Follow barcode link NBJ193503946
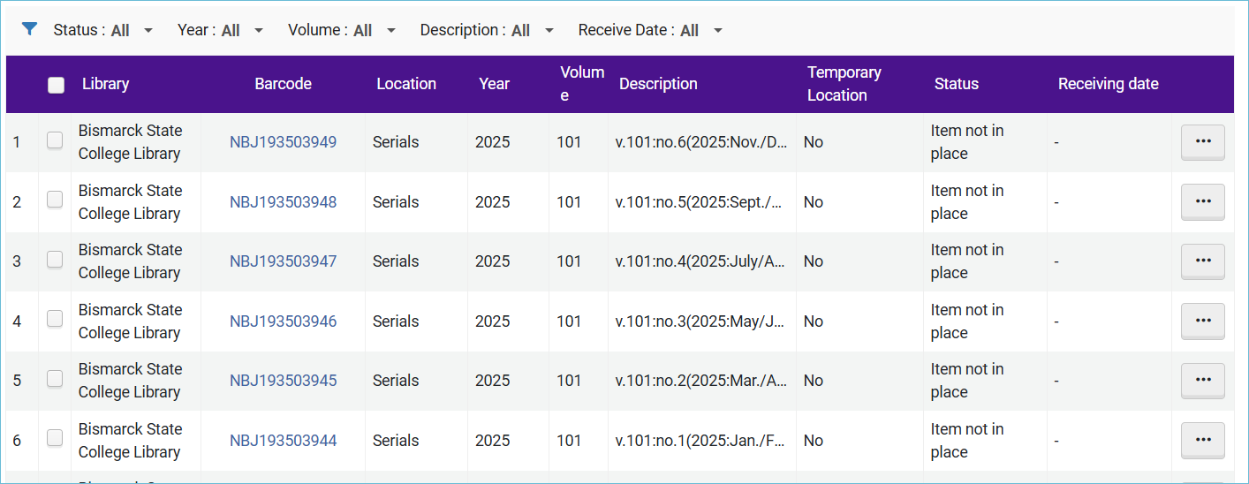1249x484 pixels. [x=283, y=321]
